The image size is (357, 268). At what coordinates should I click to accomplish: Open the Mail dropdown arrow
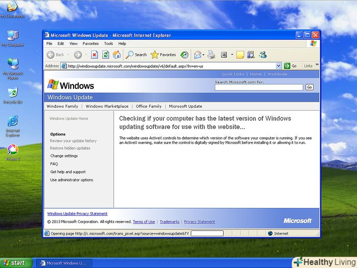point(204,55)
